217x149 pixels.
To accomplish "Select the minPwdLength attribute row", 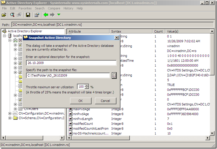I will [139, 119].
